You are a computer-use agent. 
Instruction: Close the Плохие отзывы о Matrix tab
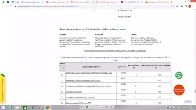92,2
